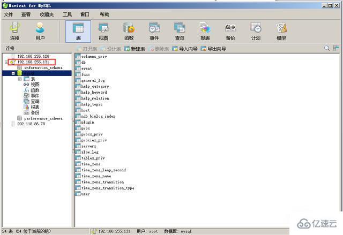This screenshot has width=343, height=235.
Task: Click the 导入向导 button
Action: (x=184, y=49)
